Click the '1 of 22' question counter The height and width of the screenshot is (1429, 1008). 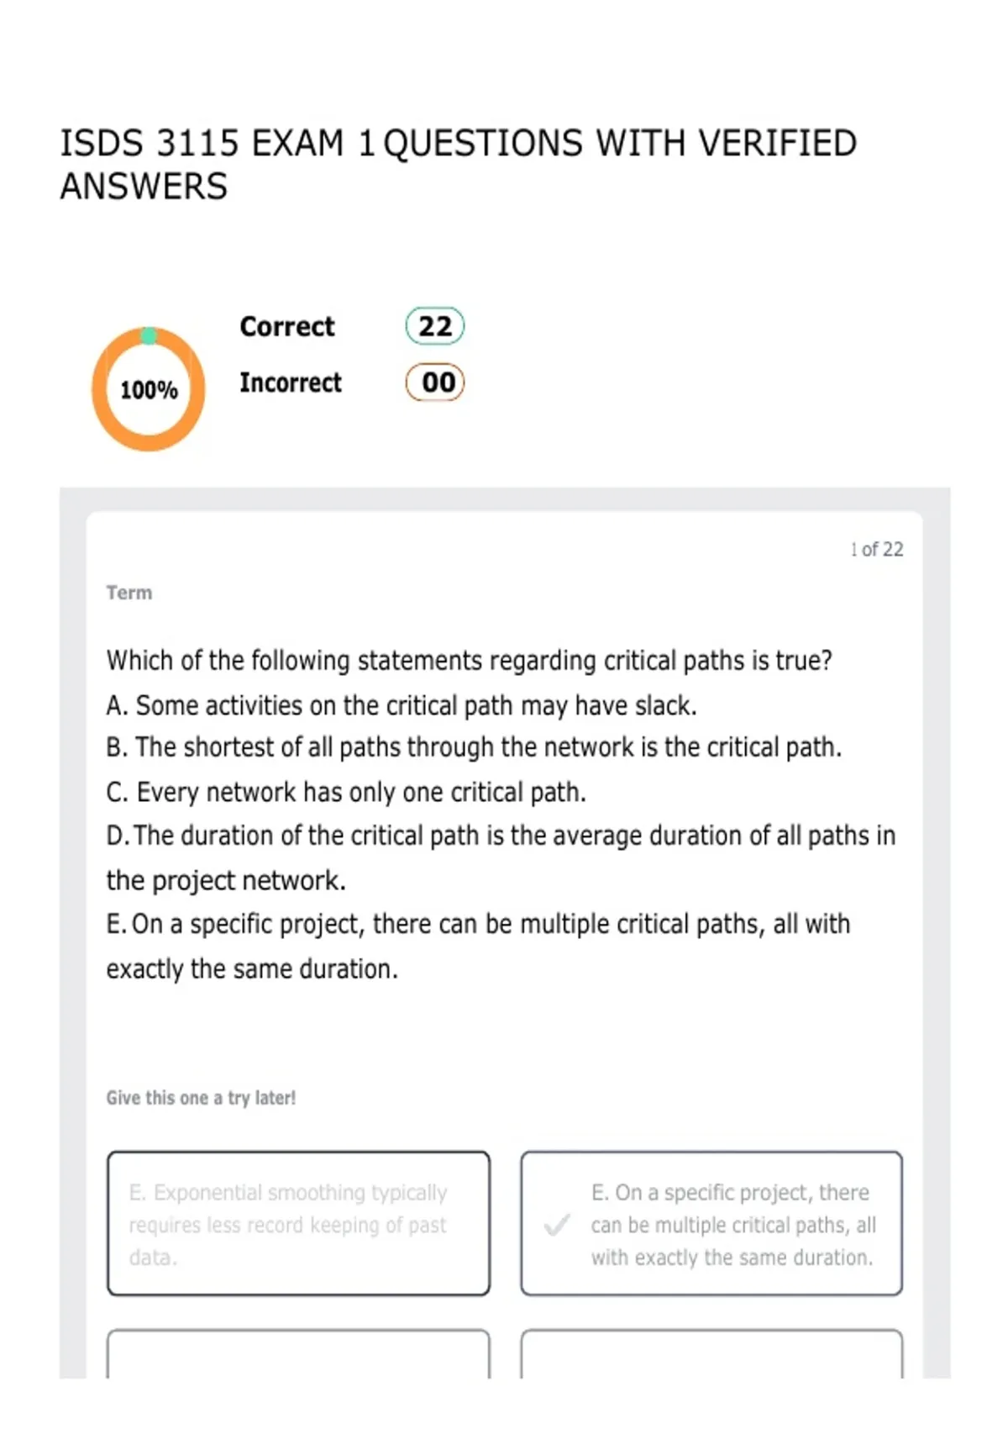[x=877, y=549]
